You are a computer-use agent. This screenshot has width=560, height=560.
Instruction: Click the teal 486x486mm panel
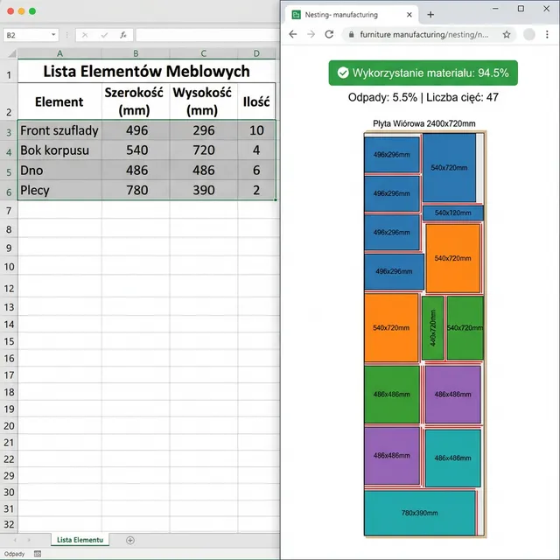(x=453, y=458)
